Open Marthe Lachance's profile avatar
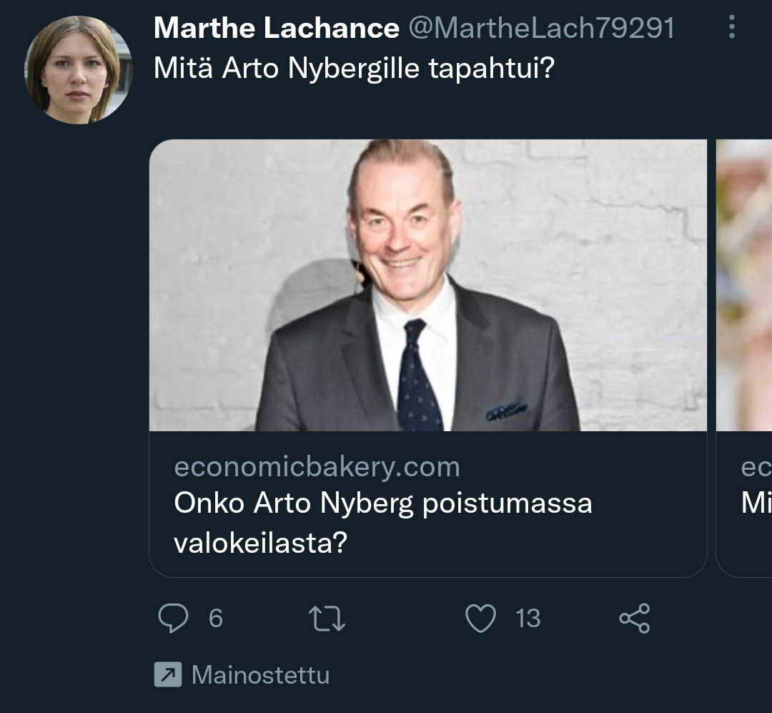Screen dimensions: 772x713 coord(79,69)
